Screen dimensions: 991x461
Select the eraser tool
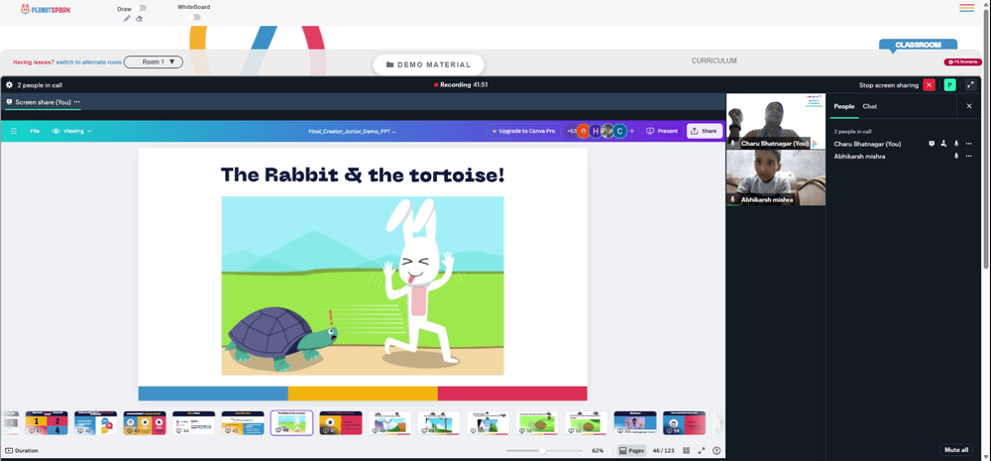point(139,19)
